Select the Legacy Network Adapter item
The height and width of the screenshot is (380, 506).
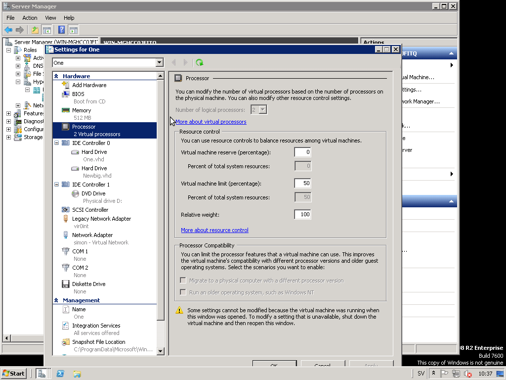point(101,219)
